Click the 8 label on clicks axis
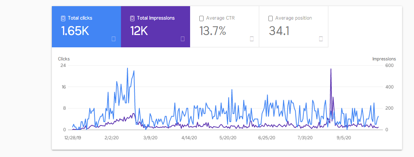The height and width of the screenshot is (157, 414). (x=65, y=108)
